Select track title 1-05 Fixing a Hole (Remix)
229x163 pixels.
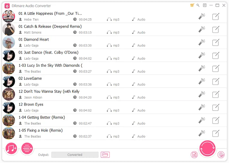click(41, 131)
